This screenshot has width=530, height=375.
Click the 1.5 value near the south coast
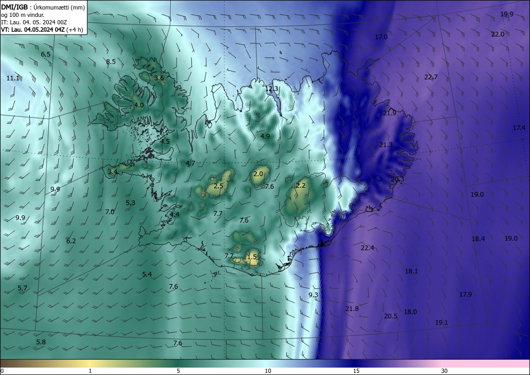252,257
